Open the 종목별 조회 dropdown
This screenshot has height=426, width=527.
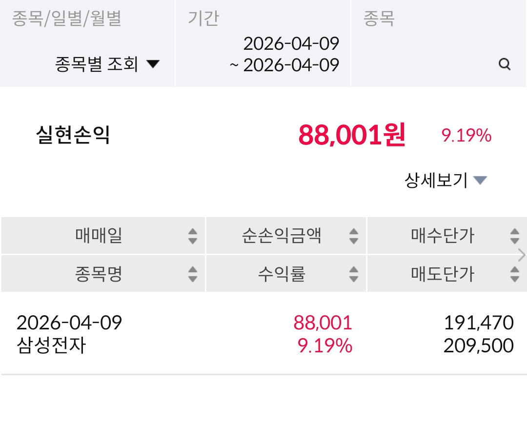(108, 64)
